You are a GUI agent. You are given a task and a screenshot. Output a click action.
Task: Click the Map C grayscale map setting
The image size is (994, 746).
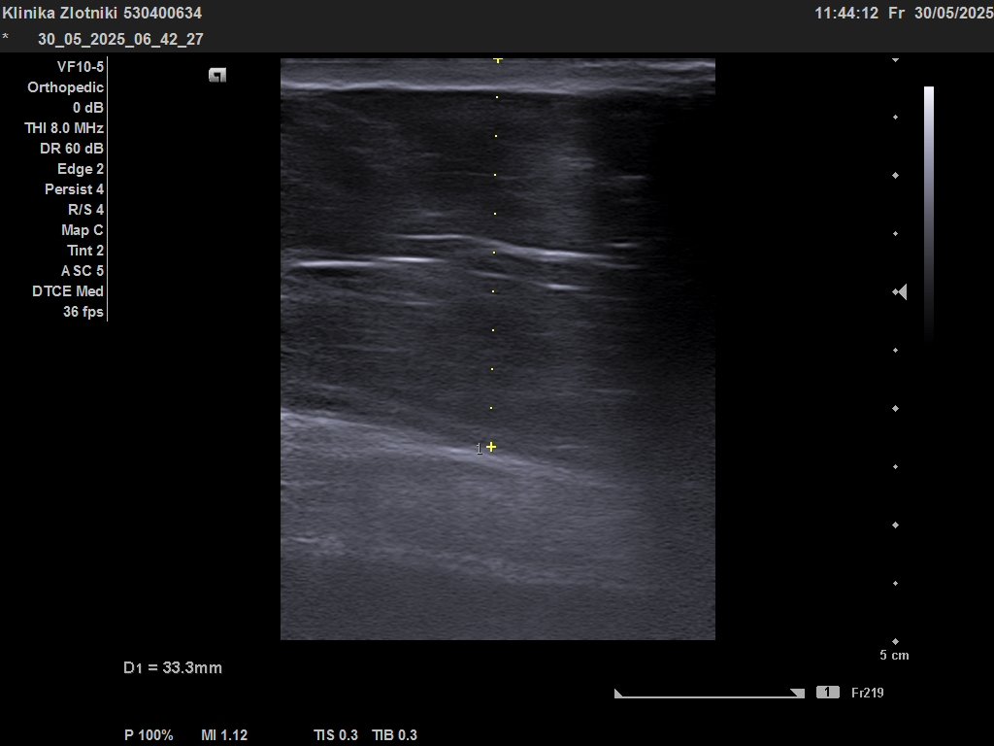[x=83, y=230]
